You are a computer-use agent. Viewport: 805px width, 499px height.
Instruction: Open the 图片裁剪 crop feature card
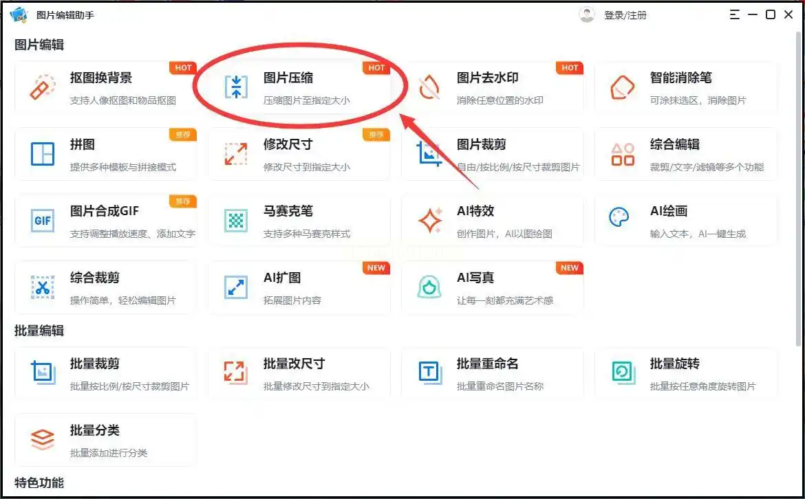pos(493,155)
